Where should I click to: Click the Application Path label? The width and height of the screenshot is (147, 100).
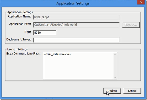click(20, 24)
